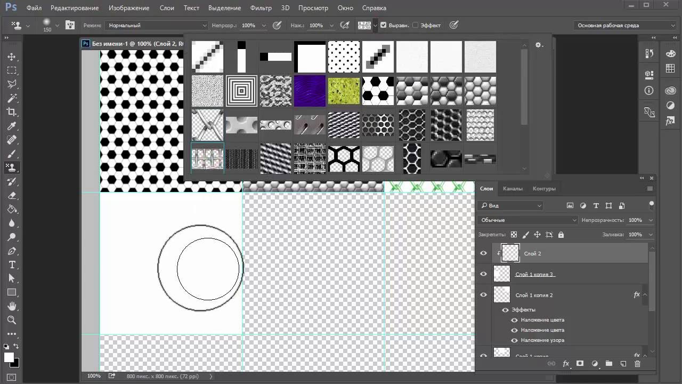Select the Healing Brush tool
The height and width of the screenshot is (384, 682).
(12, 140)
